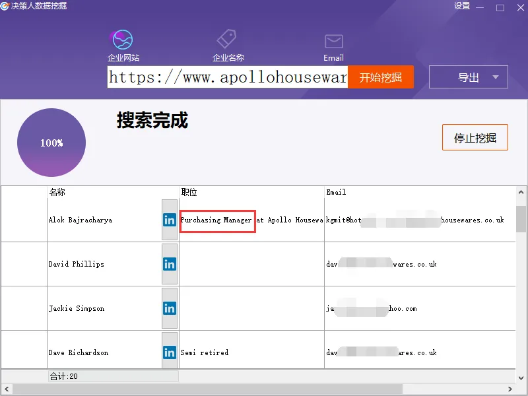Image resolution: width=528 pixels, height=396 pixels.
Task: Click the vertical scrollbar down arrow
Action: pos(521,378)
